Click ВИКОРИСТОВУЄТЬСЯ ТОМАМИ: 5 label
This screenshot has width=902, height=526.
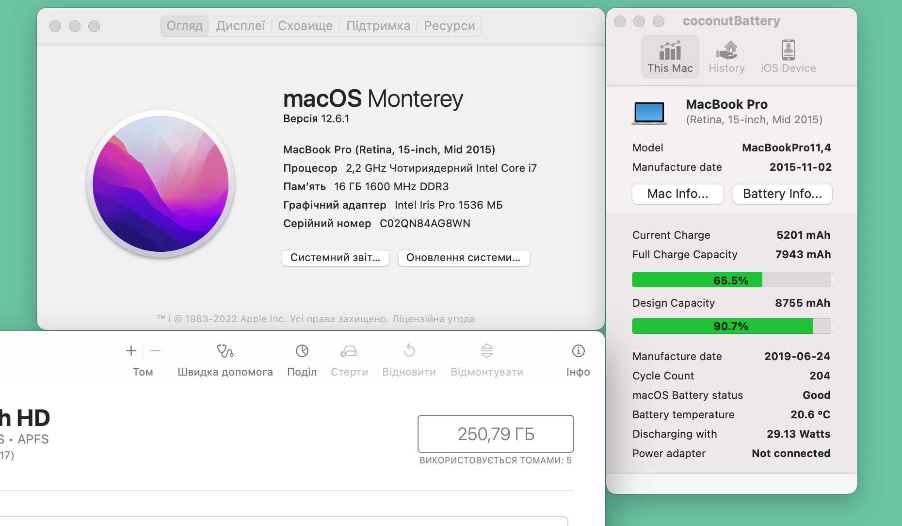click(x=496, y=460)
